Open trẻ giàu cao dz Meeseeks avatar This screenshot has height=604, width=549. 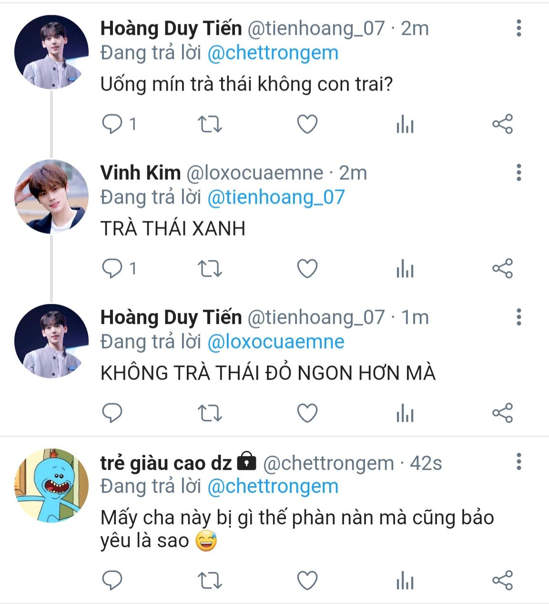click(51, 485)
